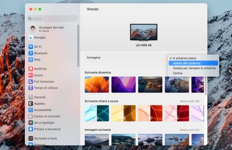Select 'Adatta allo schermo' option

[x=193, y=63]
